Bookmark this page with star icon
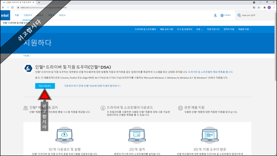The image size is (277, 156). (259, 8)
